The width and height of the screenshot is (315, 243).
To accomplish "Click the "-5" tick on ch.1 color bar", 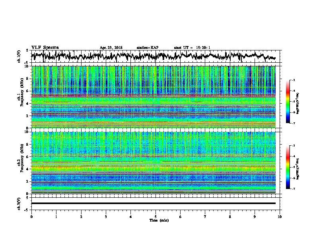I will coord(294,102).
